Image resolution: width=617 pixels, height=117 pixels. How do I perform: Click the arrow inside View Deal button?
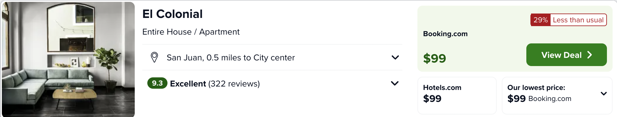(x=590, y=55)
